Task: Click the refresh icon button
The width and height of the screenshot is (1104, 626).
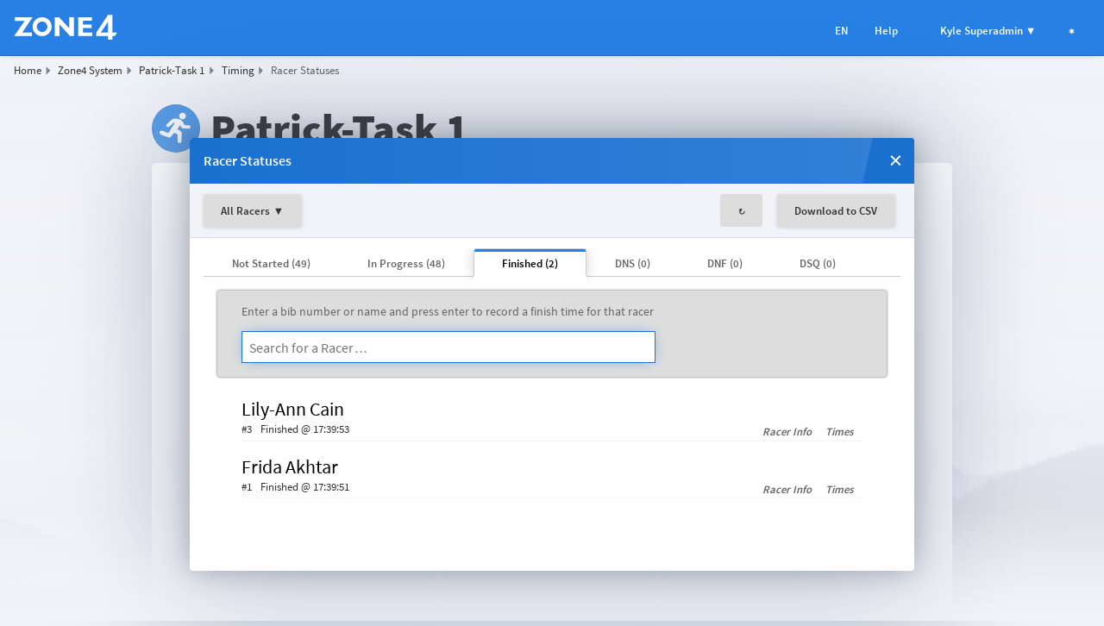Action: click(x=741, y=210)
